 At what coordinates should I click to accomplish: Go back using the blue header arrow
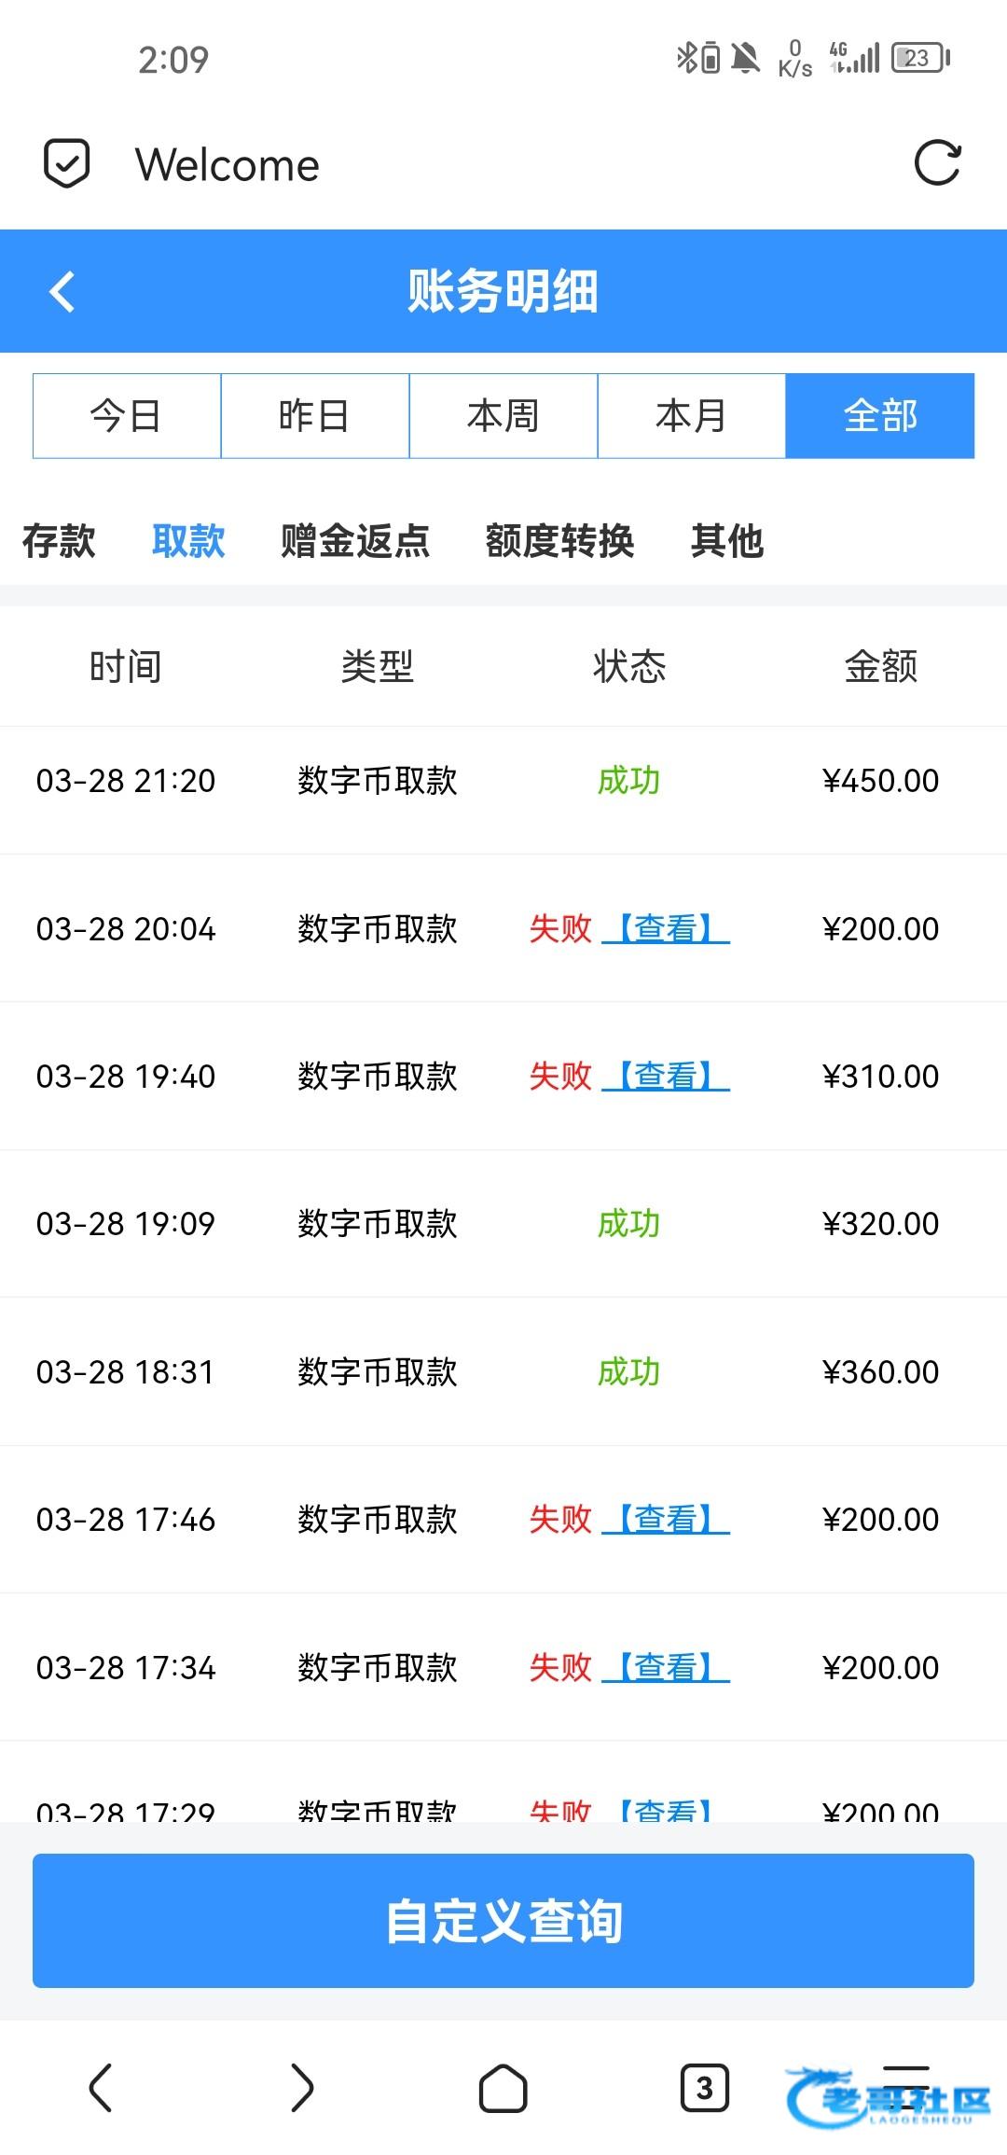pyautogui.click(x=62, y=291)
